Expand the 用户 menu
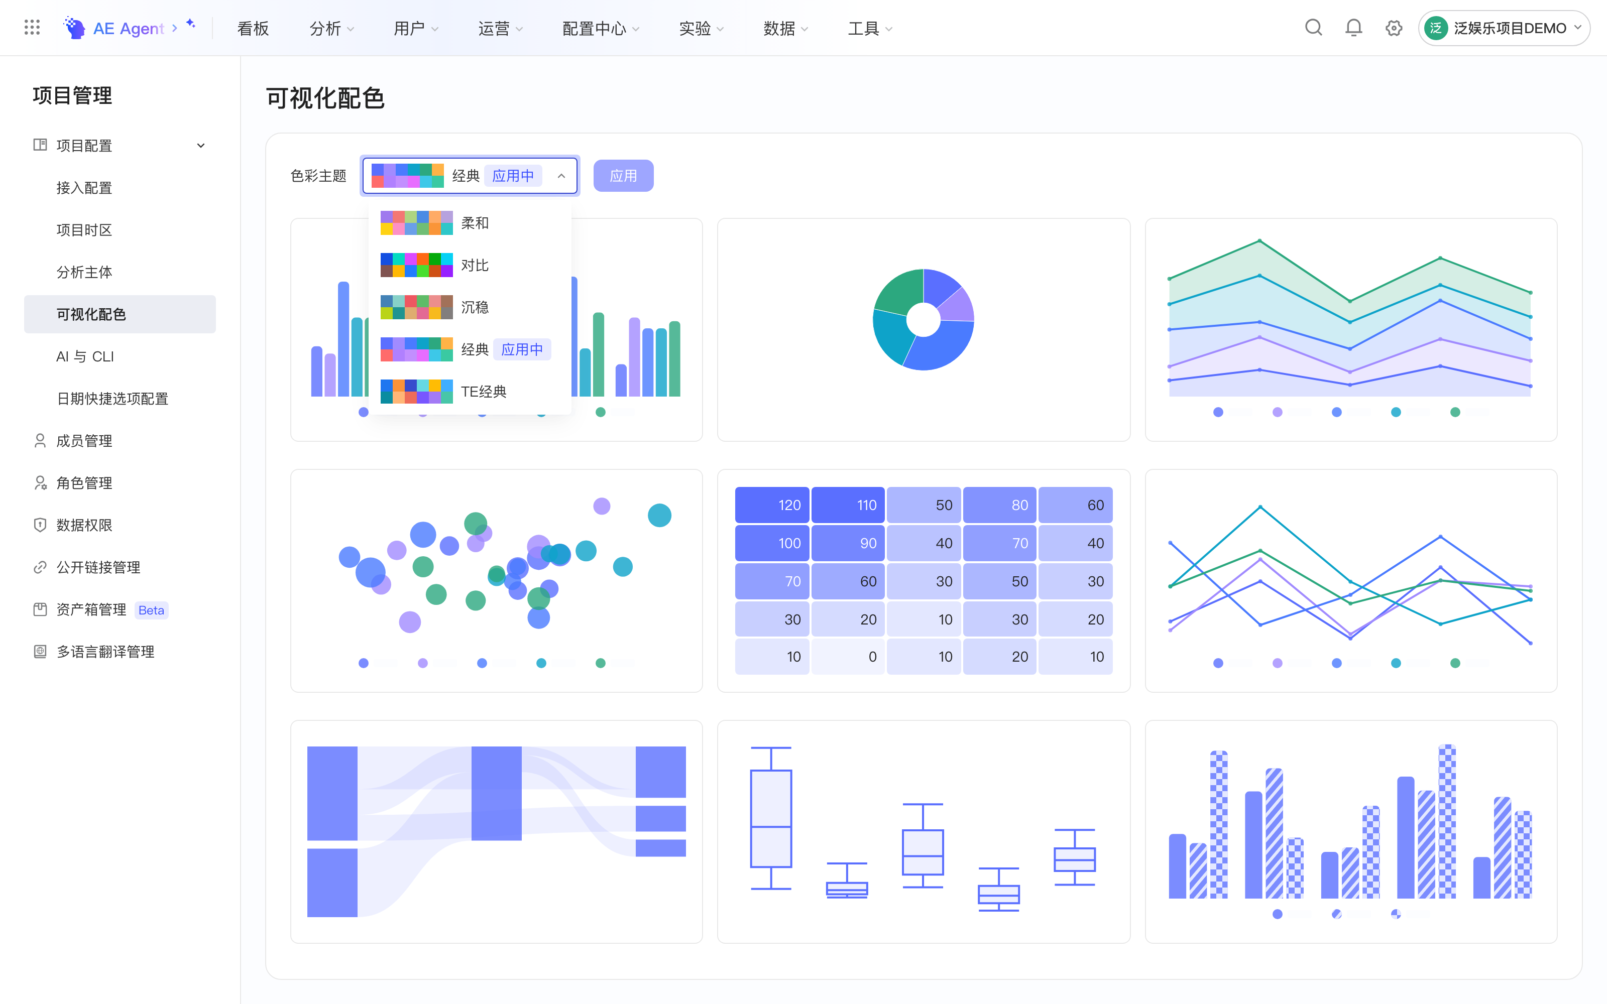The width and height of the screenshot is (1607, 1004). click(416, 29)
